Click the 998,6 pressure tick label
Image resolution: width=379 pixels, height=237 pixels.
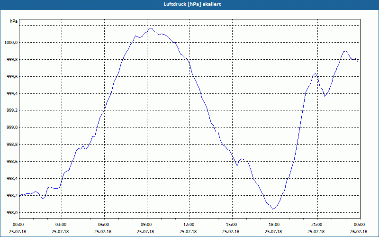(12, 162)
